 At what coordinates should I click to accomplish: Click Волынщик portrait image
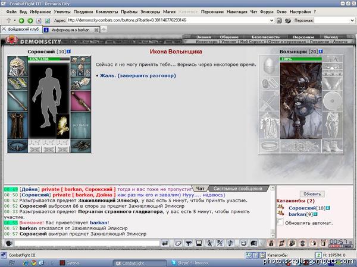300,101
